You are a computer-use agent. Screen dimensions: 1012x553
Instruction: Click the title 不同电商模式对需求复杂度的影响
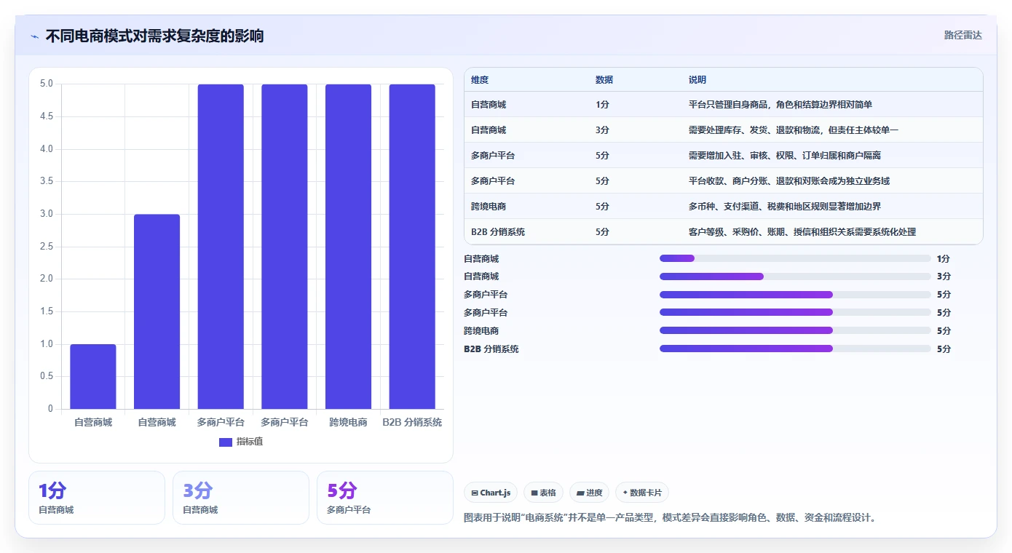[x=154, y=36]
